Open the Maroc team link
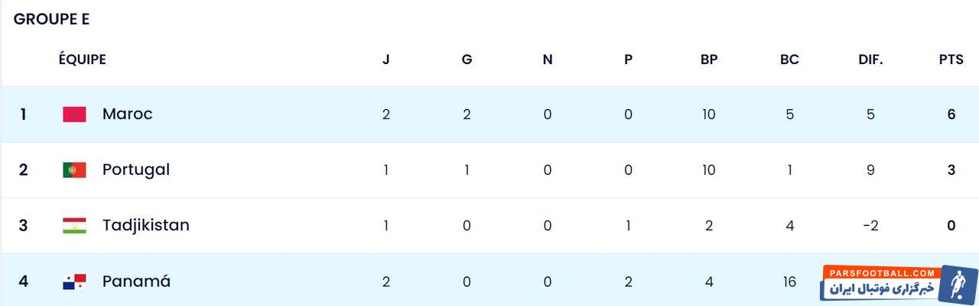This screenshot has height=306, width=979. pyautogui.click(x=127, y=114)
